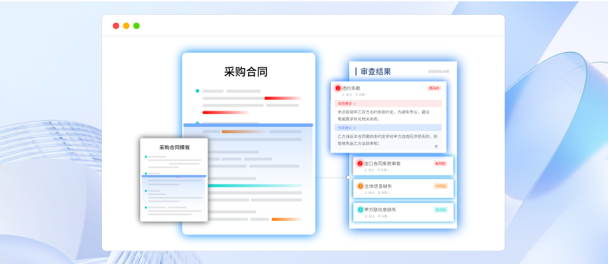Click the orange number 3 badge on 主体信息缺失
The image size is (608, 264).
pos(360,186)
